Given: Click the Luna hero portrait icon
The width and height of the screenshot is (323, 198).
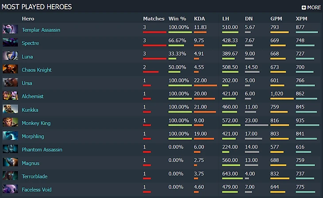Looking at the screenshot, I should [x=10, y=56].
